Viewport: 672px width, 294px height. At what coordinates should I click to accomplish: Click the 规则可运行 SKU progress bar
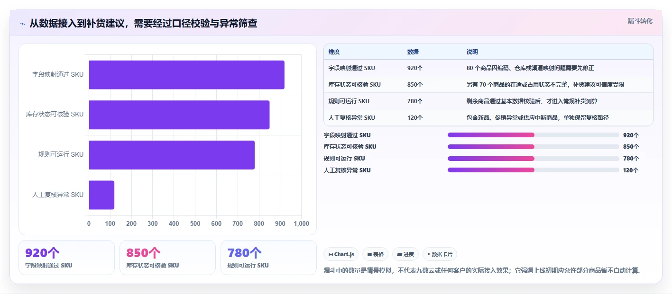pos(534,158)
